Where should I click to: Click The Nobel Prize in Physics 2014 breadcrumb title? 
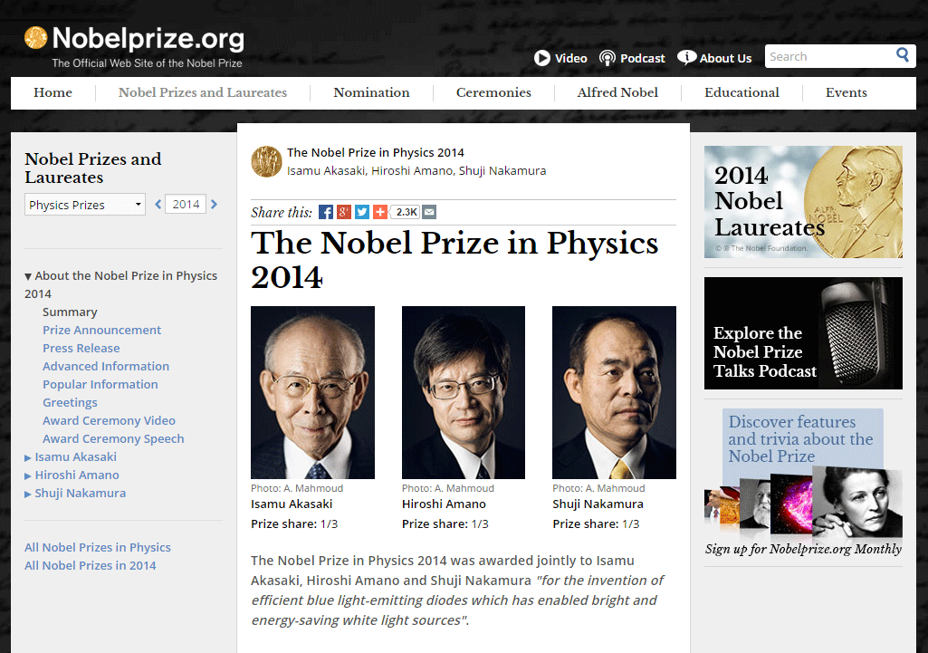[375, 153]
